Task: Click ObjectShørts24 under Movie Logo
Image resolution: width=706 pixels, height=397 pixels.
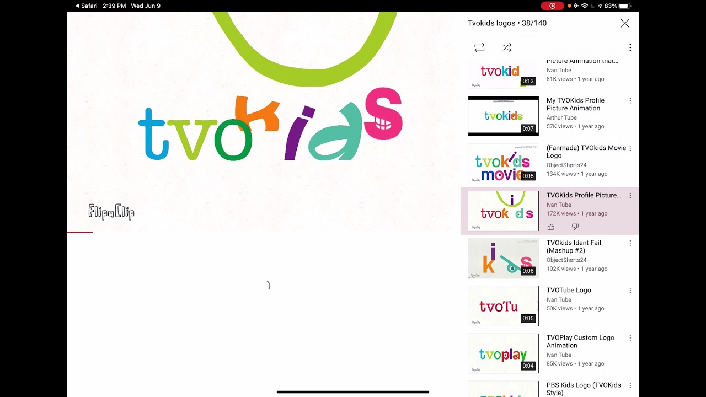Action: click(566, 165)
